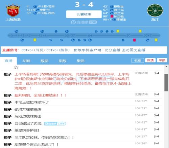The height and width of the screenshot is (148, 169).
Task: Click the Zhejiang (浙江) team crest
Action: [155, 10]
